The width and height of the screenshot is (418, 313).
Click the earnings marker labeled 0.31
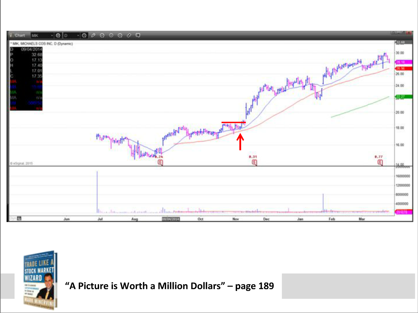(254, 163)
